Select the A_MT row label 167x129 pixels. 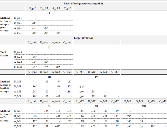coord(17,92)
